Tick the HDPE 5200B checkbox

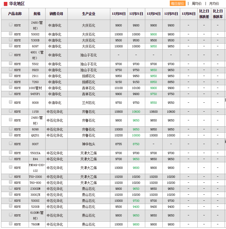11,206
